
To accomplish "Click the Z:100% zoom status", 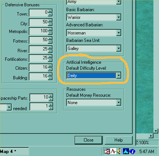I will coord(142,143).
